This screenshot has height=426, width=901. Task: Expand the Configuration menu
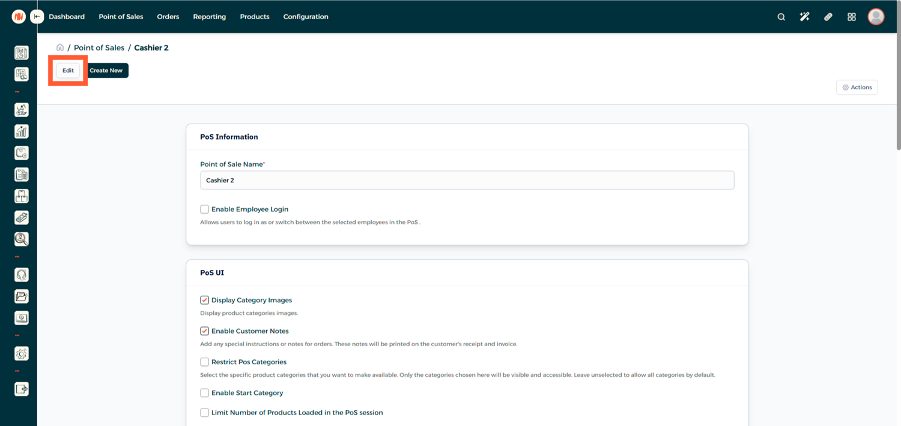pyautogui.click(x=306, y=17)
